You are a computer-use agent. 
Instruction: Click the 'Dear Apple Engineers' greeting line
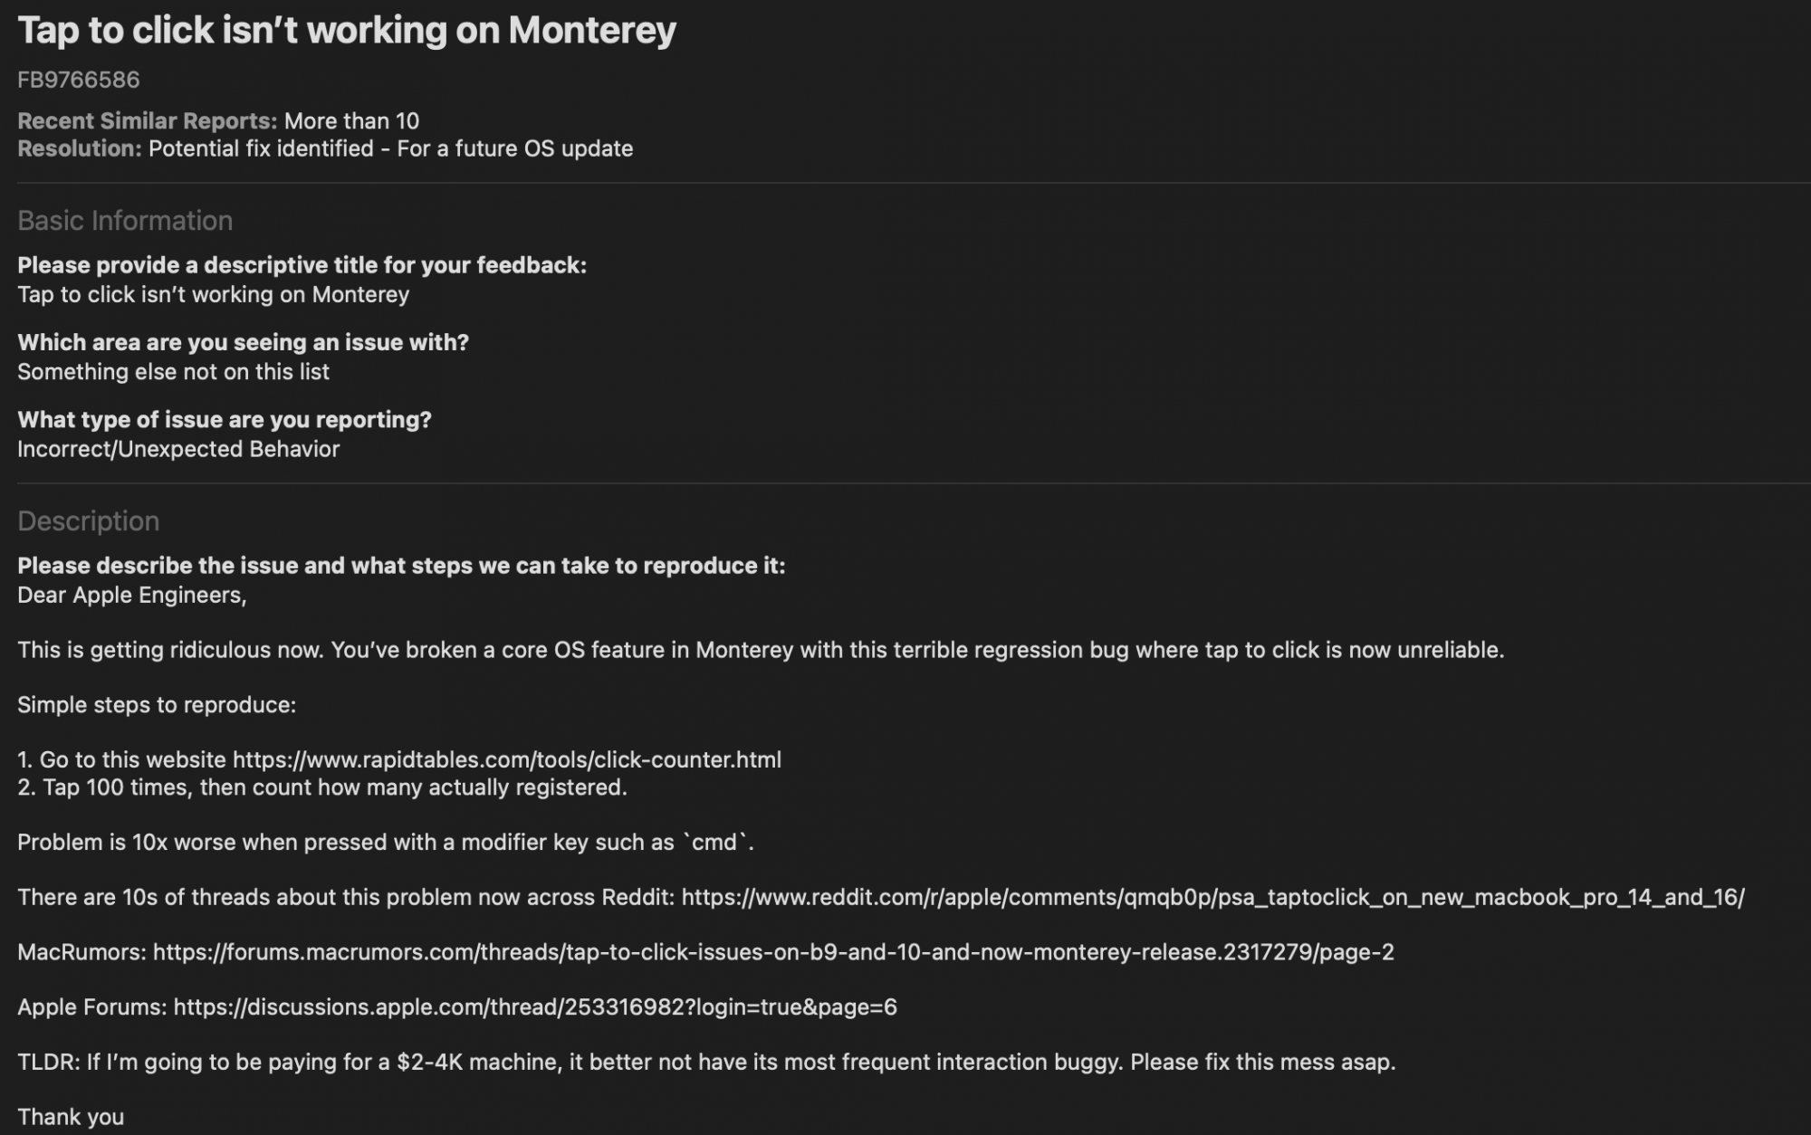132,596
